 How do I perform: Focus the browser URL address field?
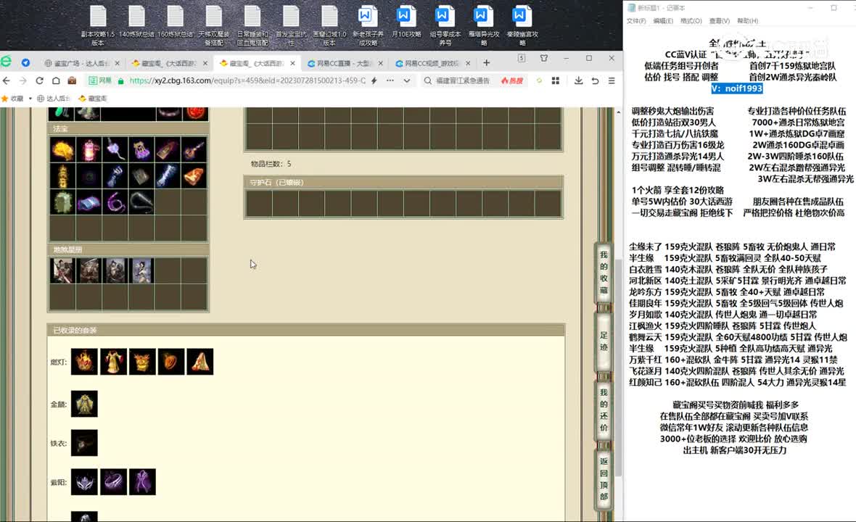247,80
